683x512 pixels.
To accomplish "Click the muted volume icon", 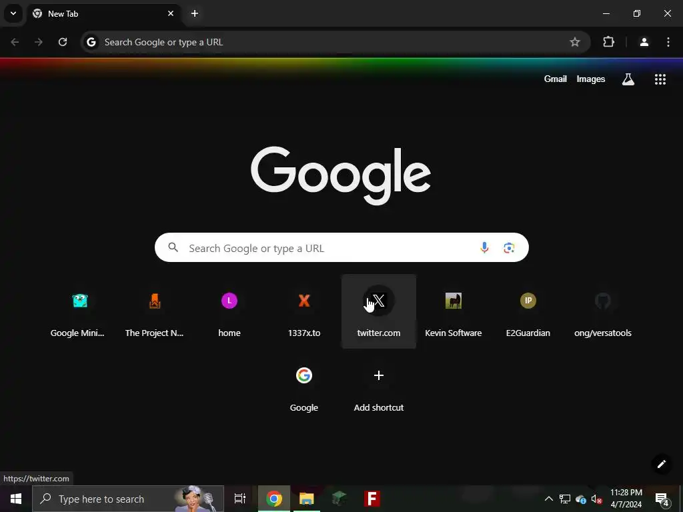I will tap(596, 499).
